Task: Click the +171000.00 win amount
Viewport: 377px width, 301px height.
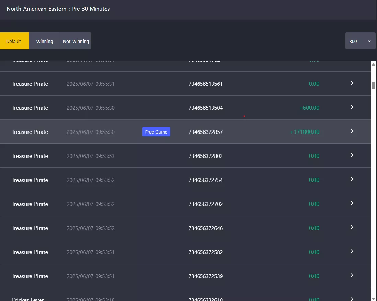Action: tap(304, 132)
